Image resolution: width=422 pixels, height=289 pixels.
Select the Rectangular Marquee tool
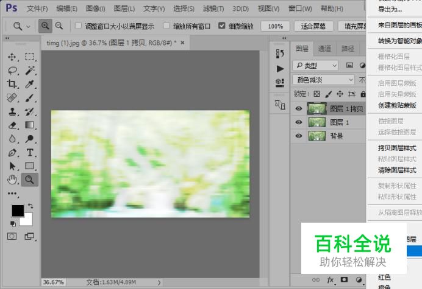pyautogui.click(x=30, y=57)
